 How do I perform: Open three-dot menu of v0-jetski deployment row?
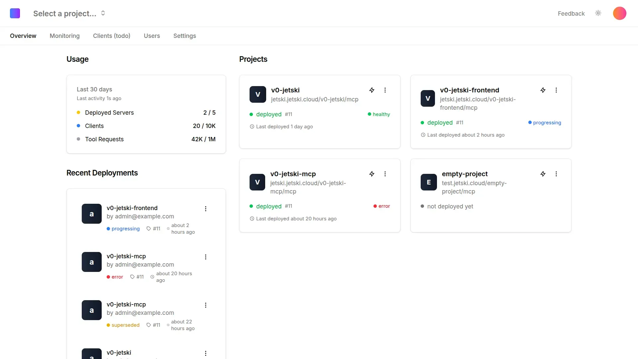206,353
